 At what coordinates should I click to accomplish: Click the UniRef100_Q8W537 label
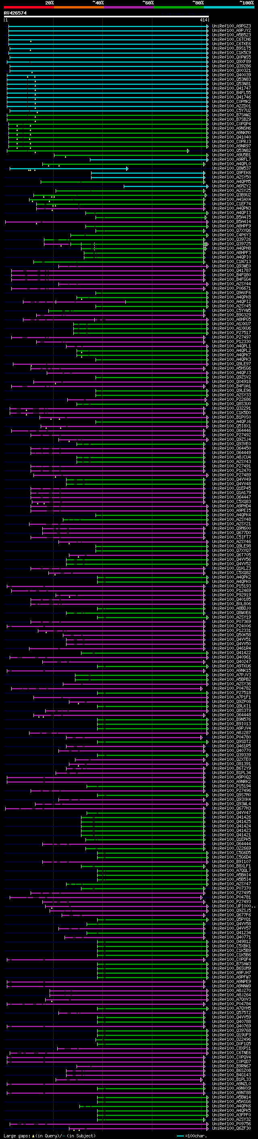click(231, 168)
